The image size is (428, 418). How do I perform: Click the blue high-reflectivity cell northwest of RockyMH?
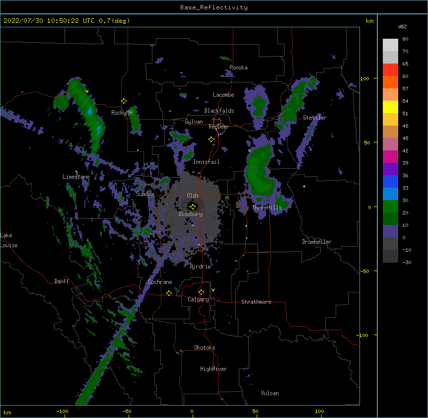[x=89, y=111]
